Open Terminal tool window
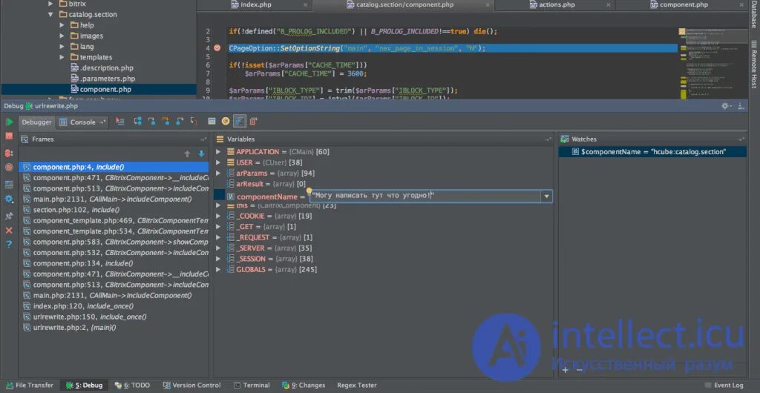Image resolution: width=760 pixels, height=393 pixels. point(252,386)
